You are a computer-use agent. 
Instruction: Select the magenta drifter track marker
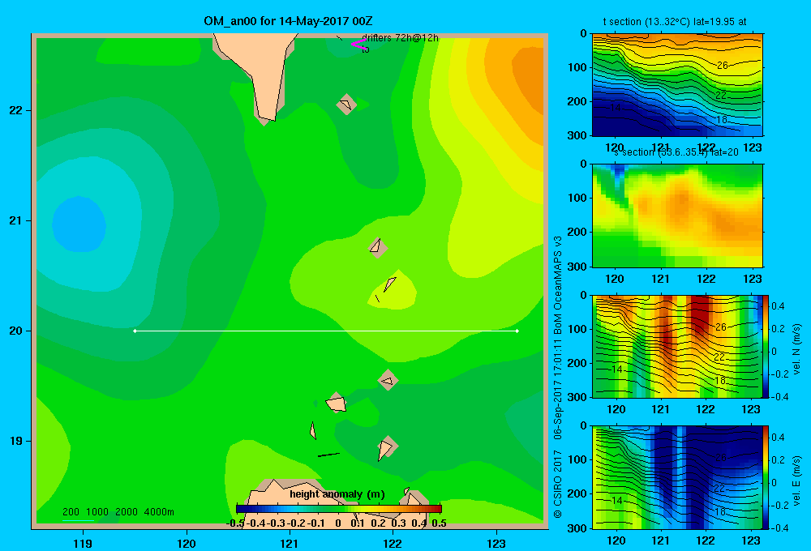[358, 44]
